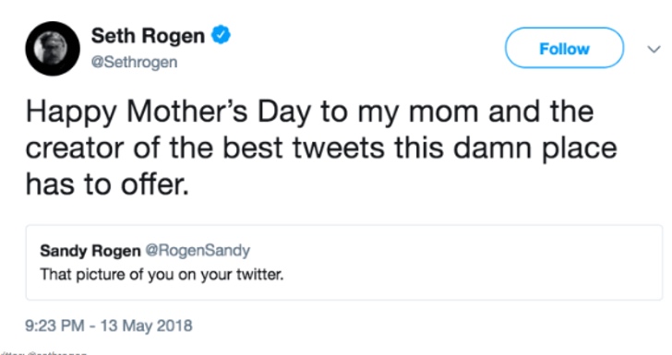This screenshot has height=355, width=672.
Task: Click the Sandy Rogen name in quote
Action: click(x=90, y=251)
